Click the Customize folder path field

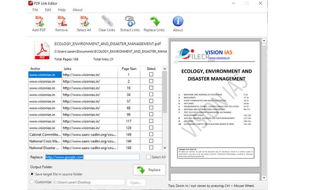coord(89,182)
